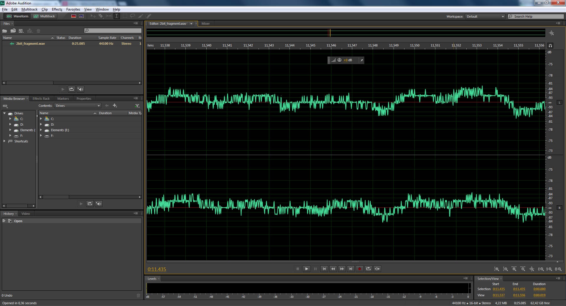Viewport: 566px width, 306px height.
Task: Switch to the Properties tab
Action: (x=84, y=99)
